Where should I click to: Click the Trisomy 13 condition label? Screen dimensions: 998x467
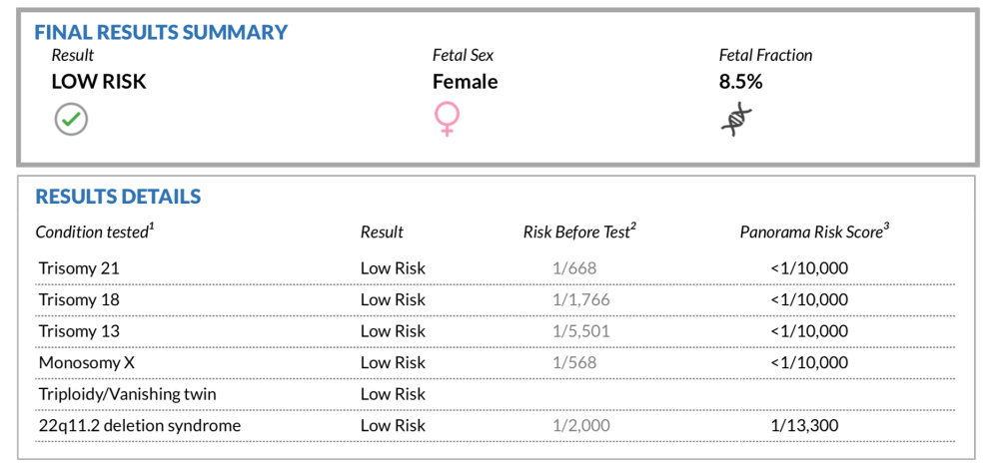click(x=79, y=331)
